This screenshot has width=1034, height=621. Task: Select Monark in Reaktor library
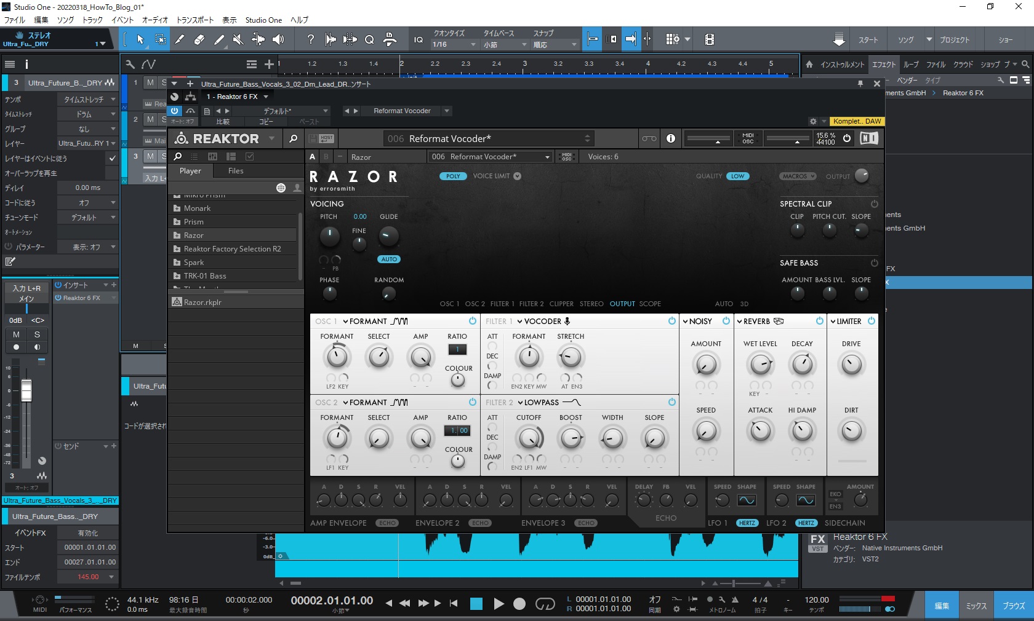pyautogui.click(x=233, y=208)
